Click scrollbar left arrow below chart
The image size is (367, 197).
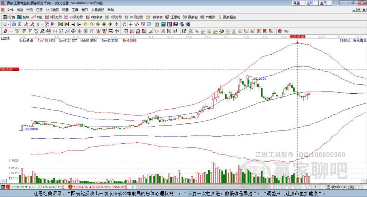(x=133, y=187)
